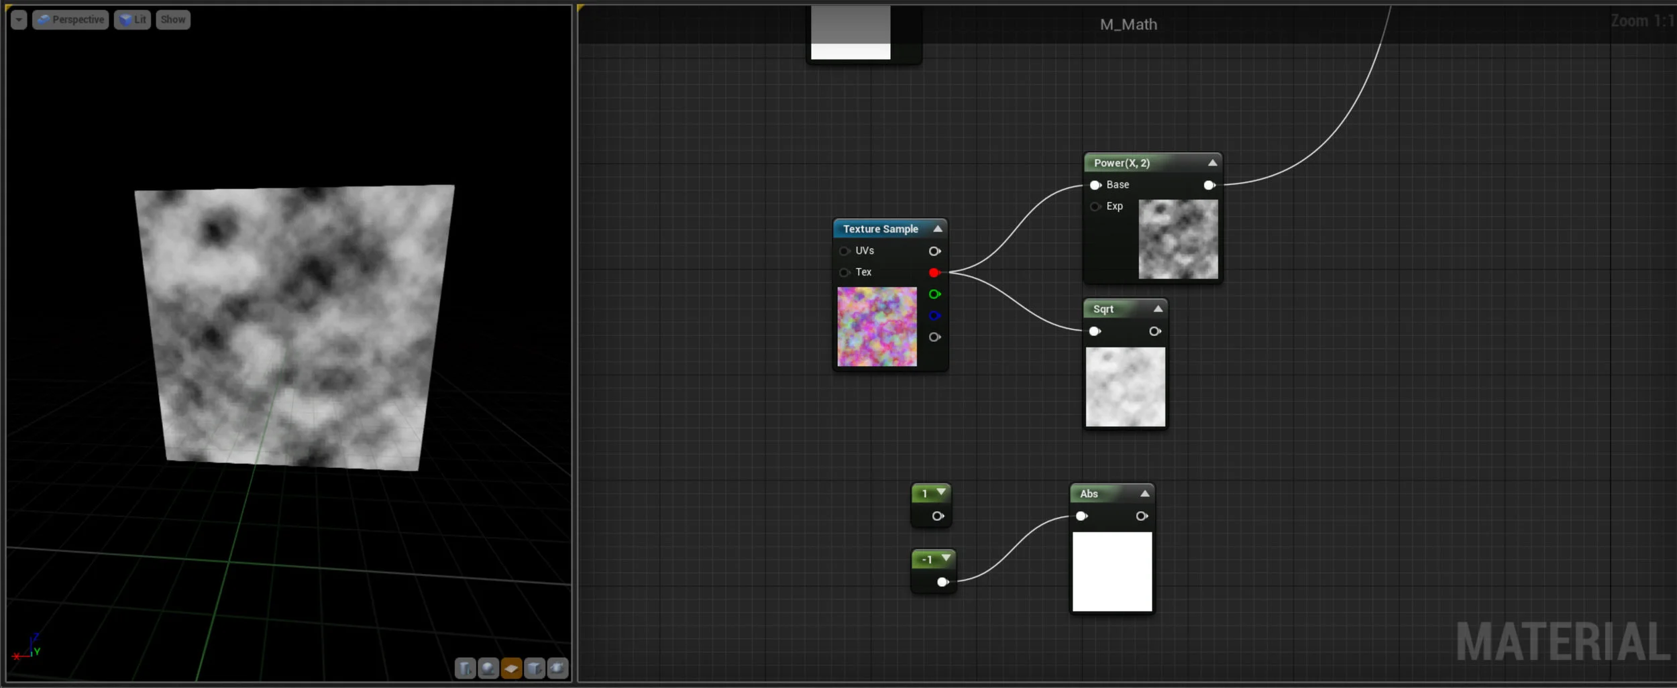Open the Perspective view menu
The image size is (1677, 688).
coord(70,19)
